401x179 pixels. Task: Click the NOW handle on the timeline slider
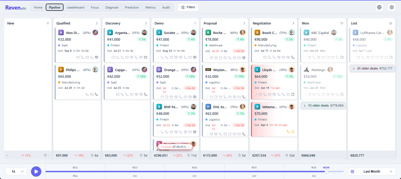(326, 171)
